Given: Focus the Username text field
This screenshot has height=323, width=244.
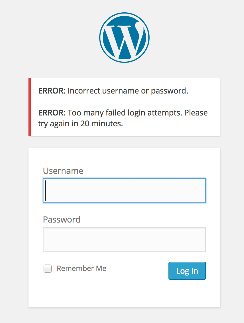Looking at the screenshot, I should pos(124,191).
